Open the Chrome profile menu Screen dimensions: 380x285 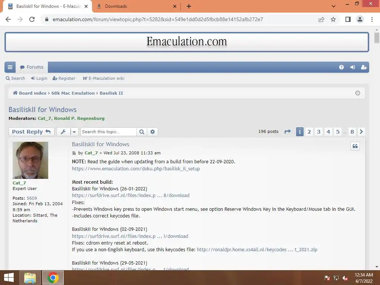[x=360, y=19]
